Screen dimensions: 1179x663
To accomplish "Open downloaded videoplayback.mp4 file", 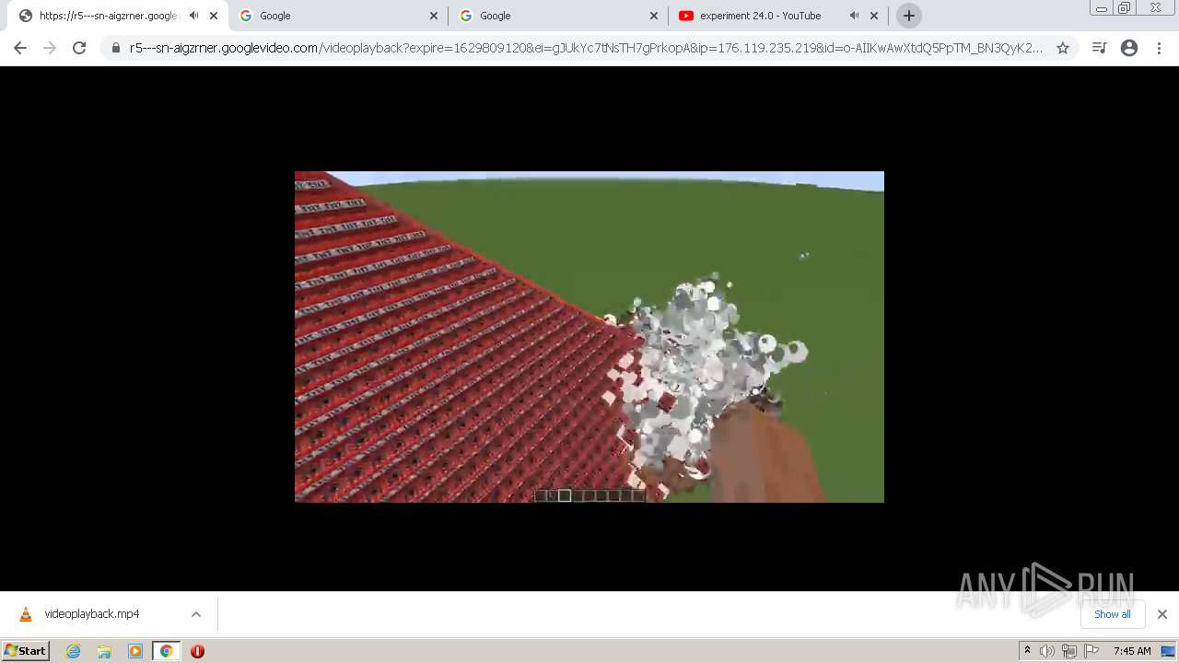I will pos(92,614).
